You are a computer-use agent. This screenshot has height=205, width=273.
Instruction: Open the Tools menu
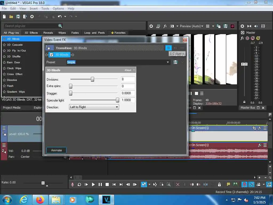[45, 9]
